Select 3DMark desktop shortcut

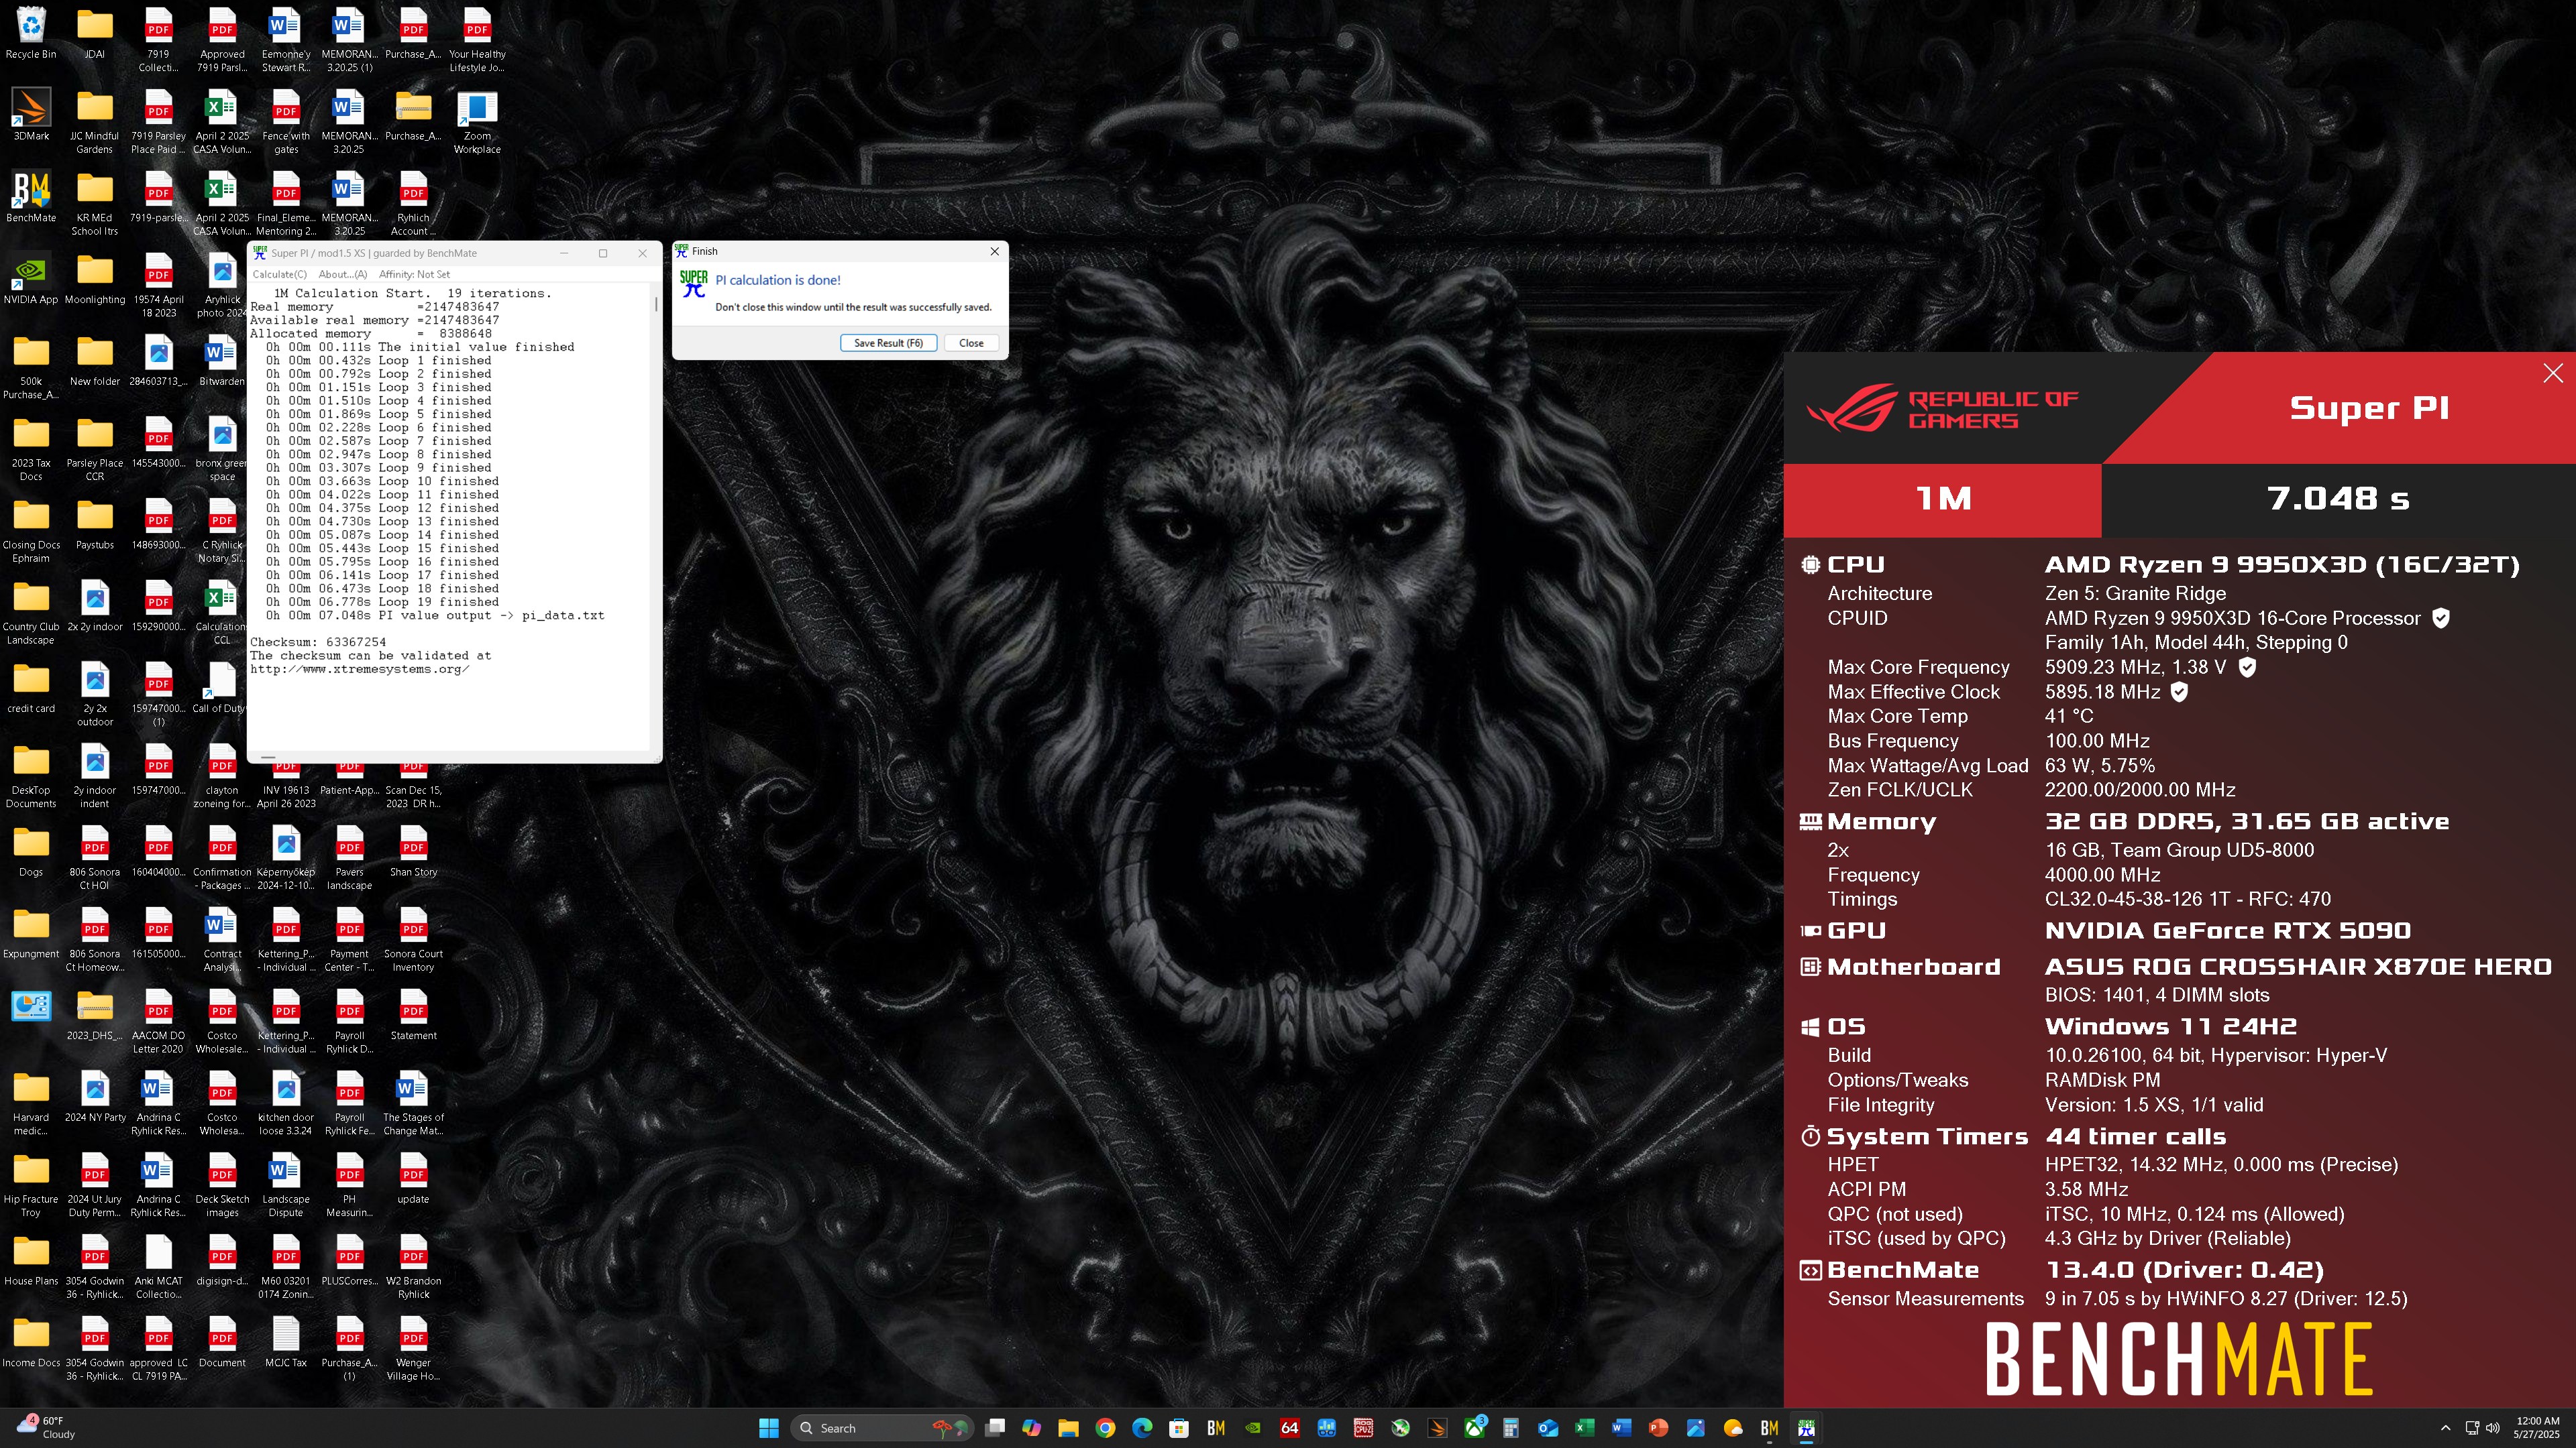[x=31, y=115]
